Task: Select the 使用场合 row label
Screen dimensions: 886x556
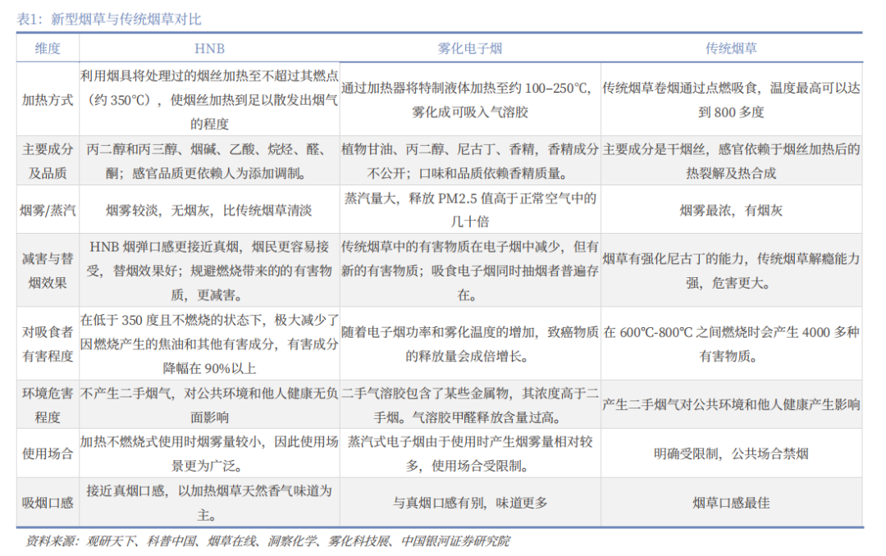Action: (x=48, y=453)
